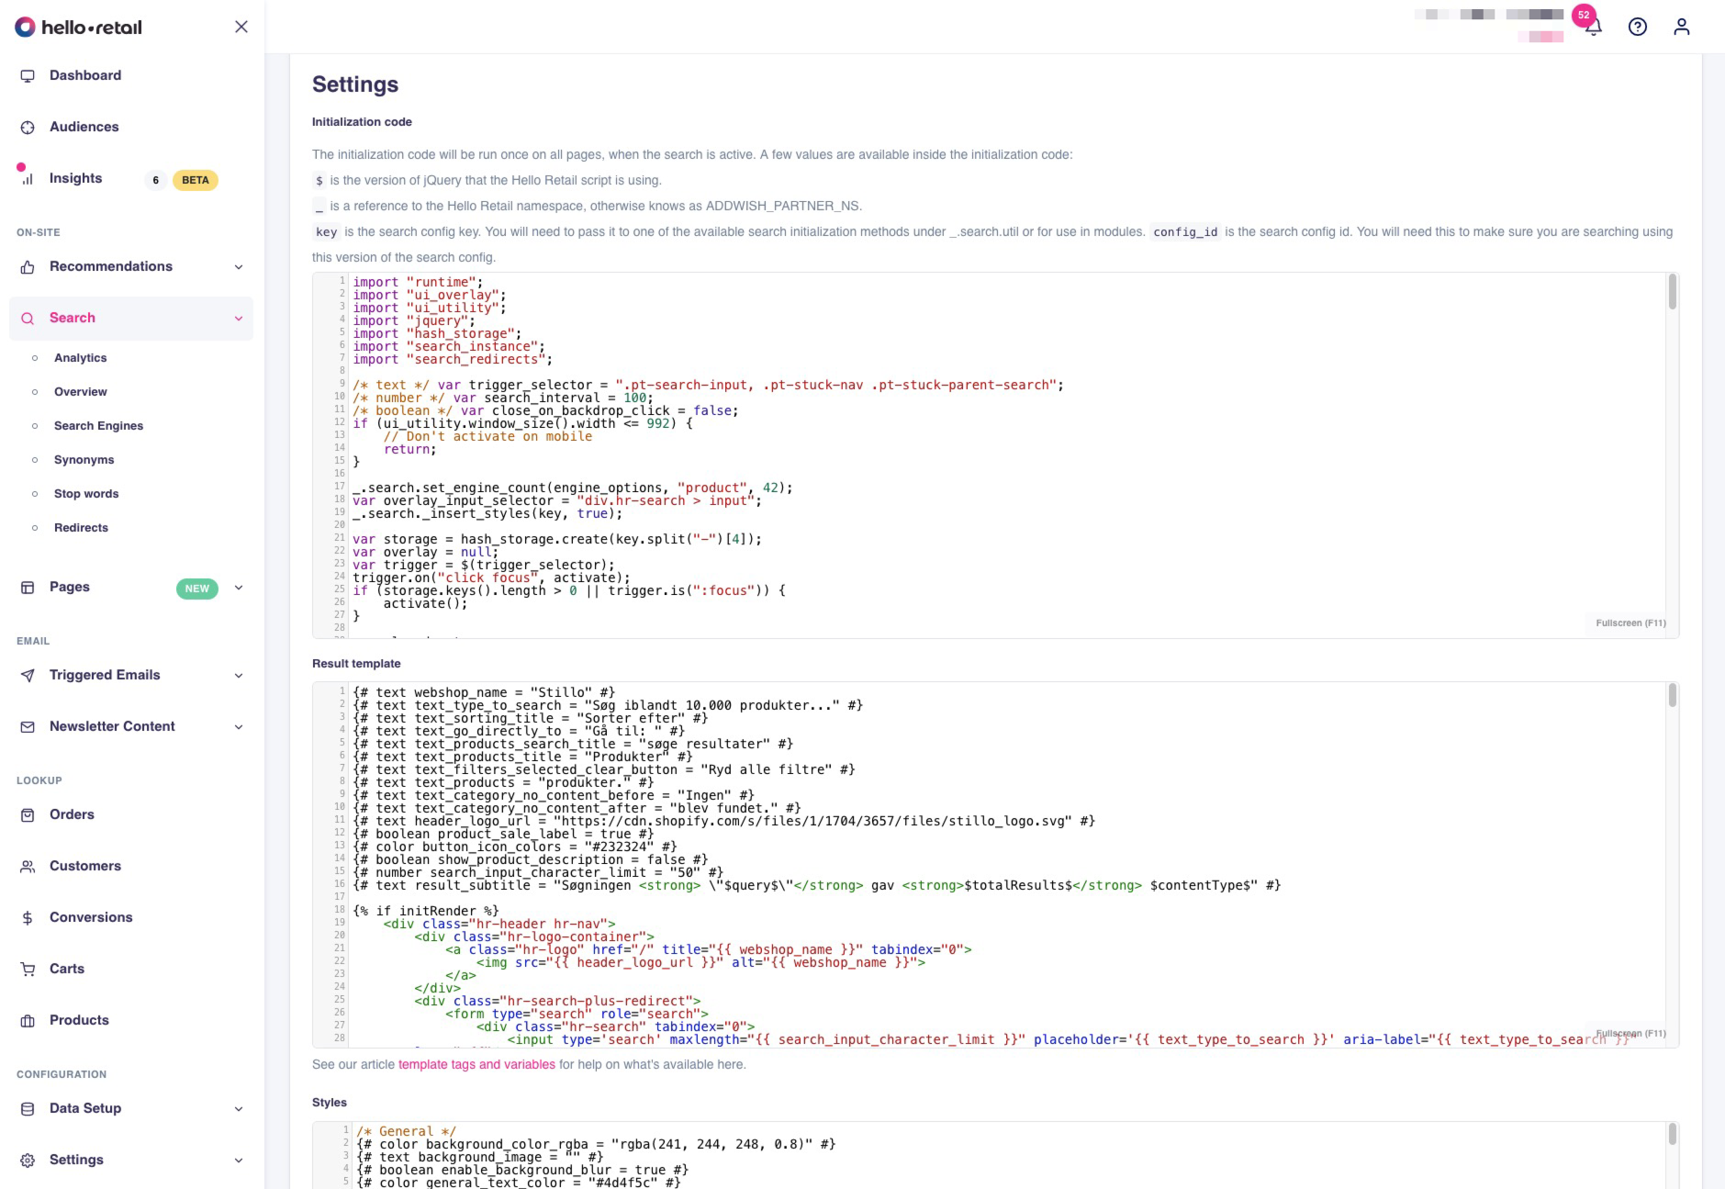Screen dimensions: 1725x1189
Task: Expand the Triggered Emails chevron
Action: pos(239,676)
